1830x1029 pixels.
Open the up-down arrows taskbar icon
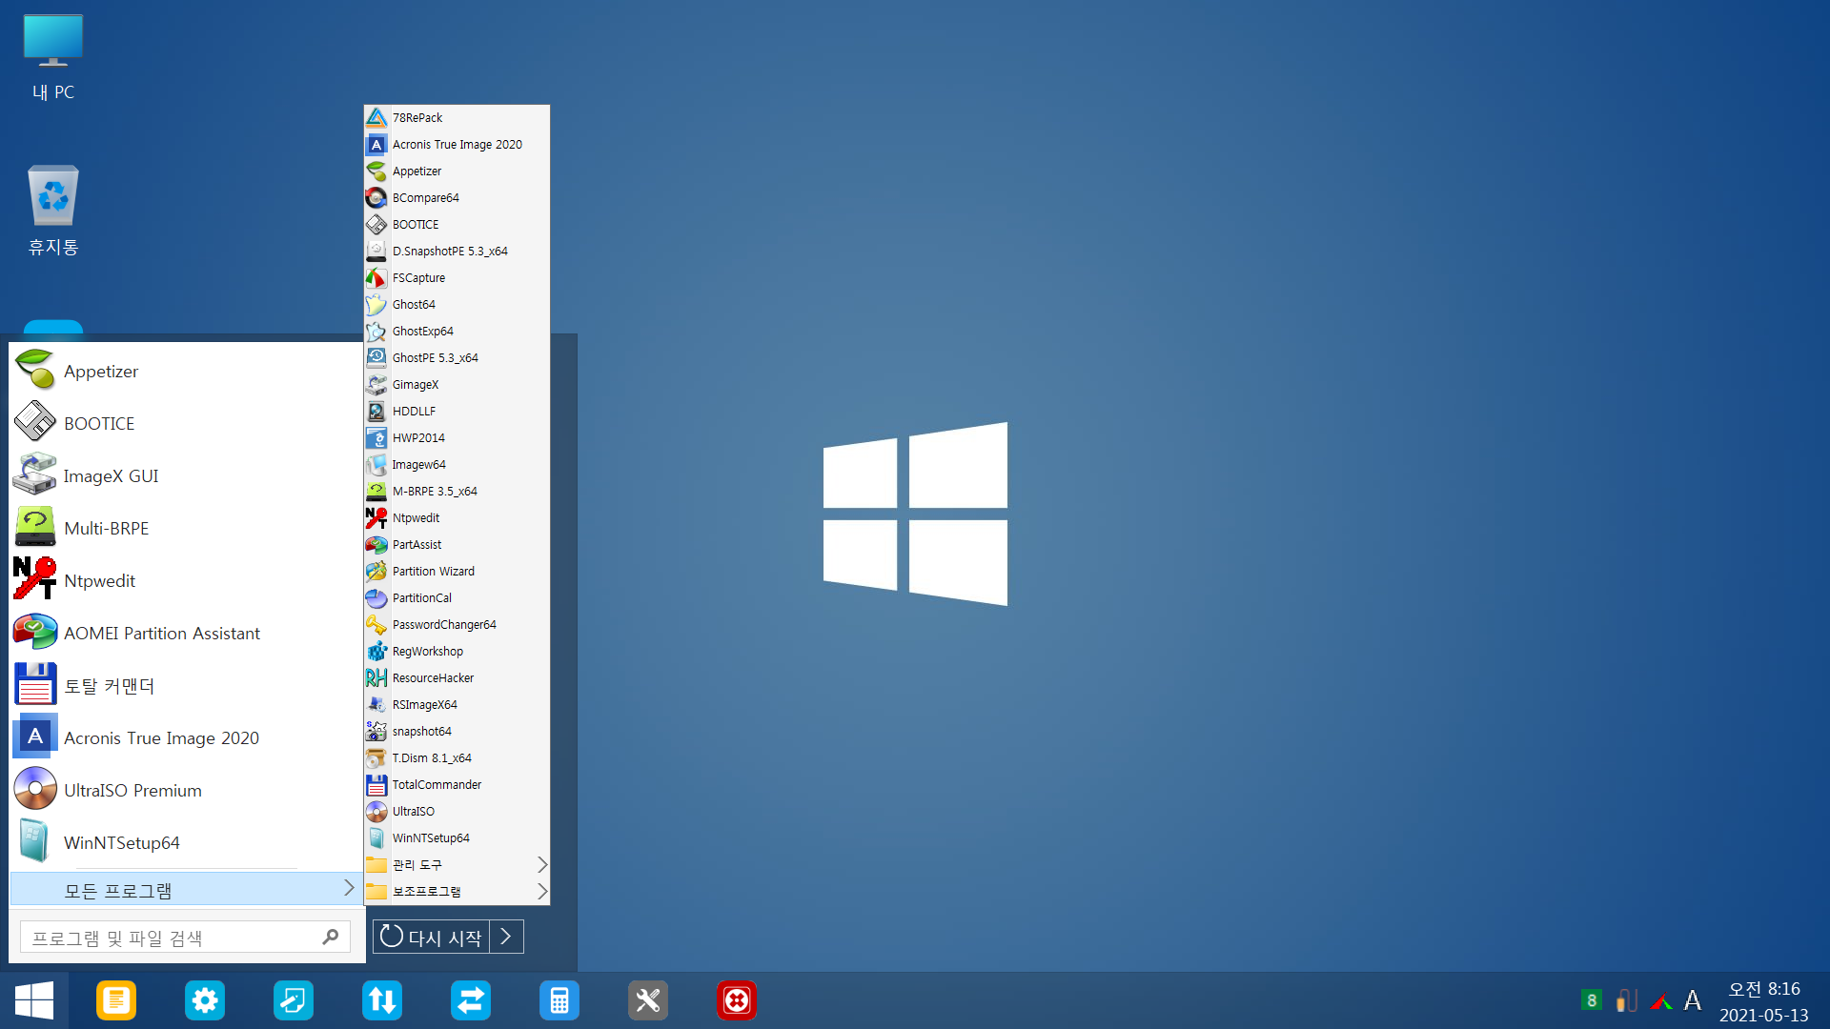tap(382, 1000)
